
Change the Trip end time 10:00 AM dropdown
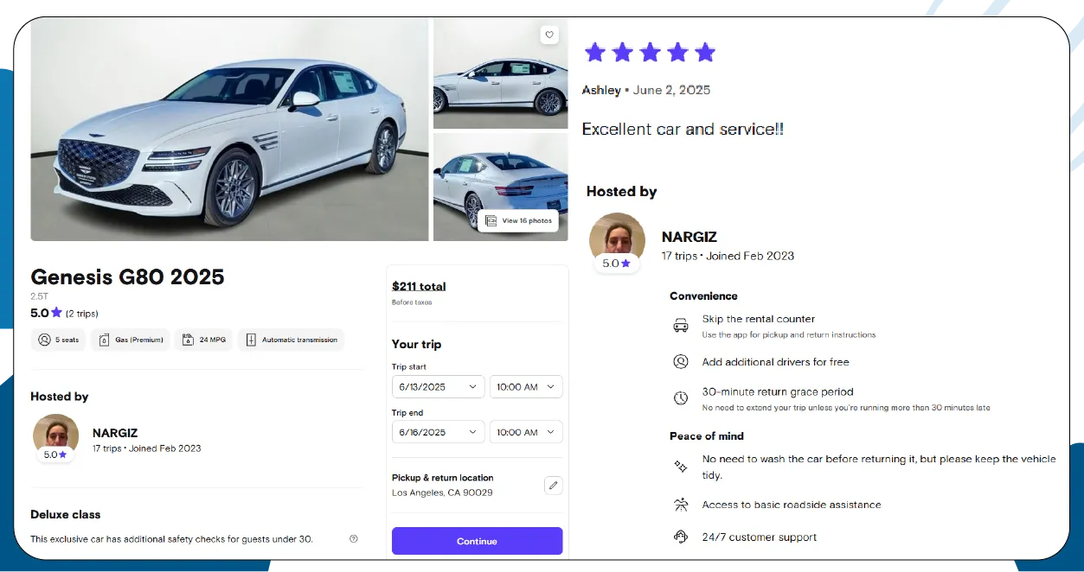526,432
